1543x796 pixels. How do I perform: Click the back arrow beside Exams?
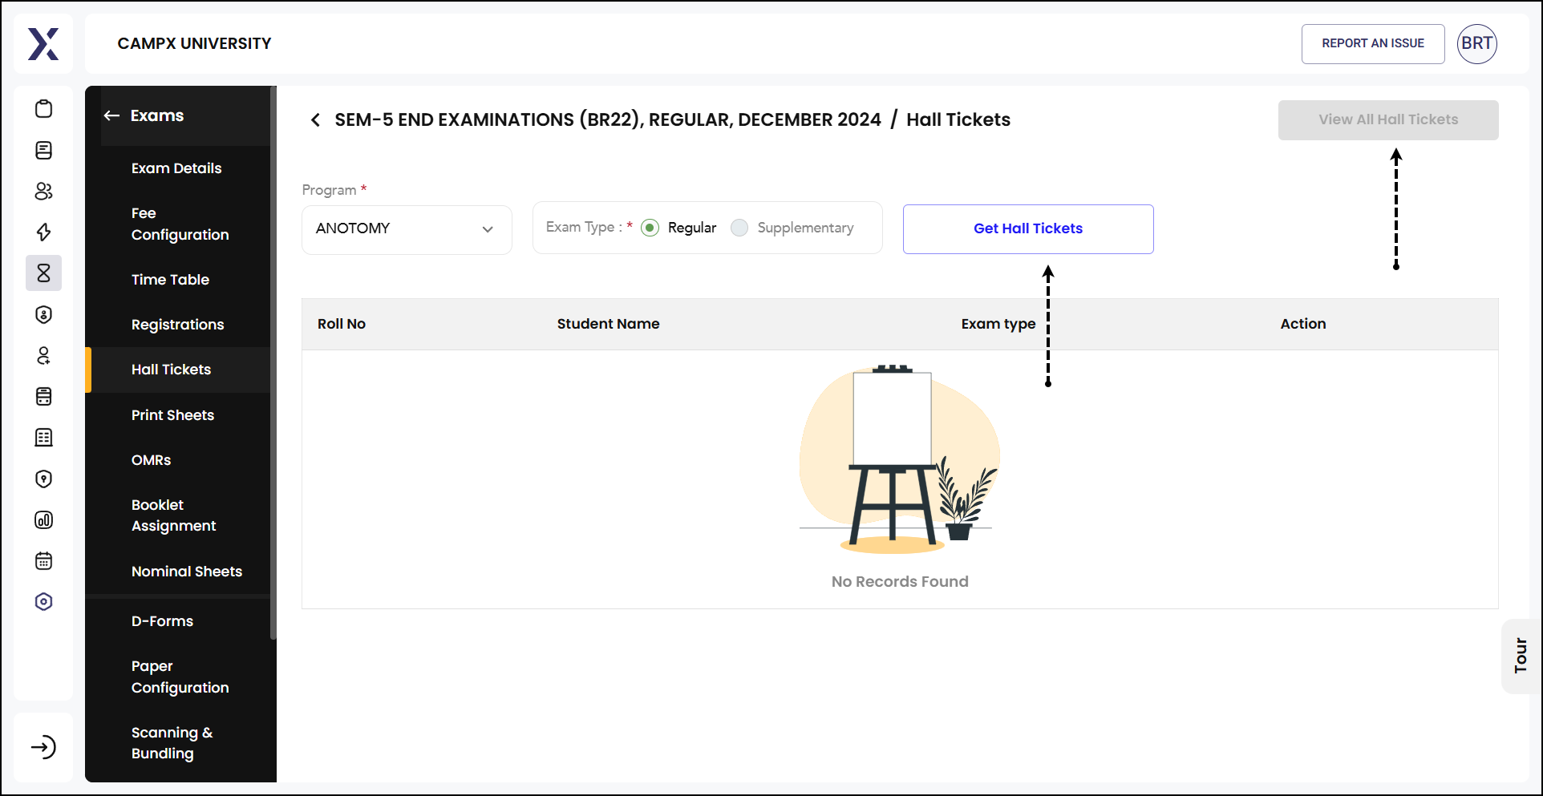pyautogui.click(x=111, y=115)
